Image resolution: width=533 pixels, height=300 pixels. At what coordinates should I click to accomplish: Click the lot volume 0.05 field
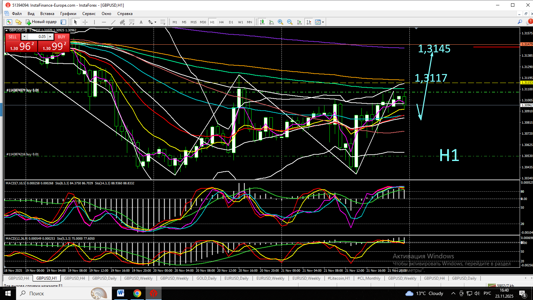click(37, 37)
